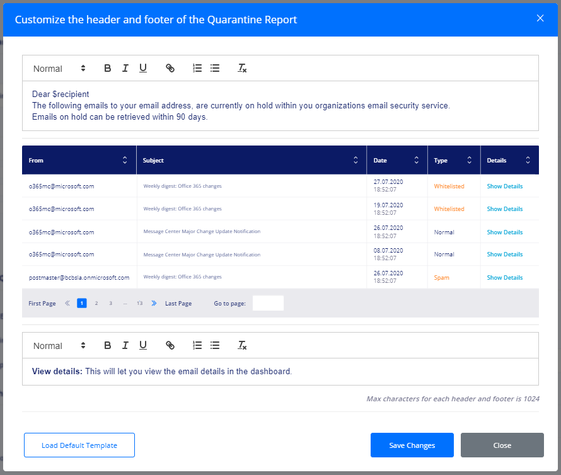Toggle Underline in the header editor toolbar
The width and height of the screenshot is (561, 475).
[142, 68]
